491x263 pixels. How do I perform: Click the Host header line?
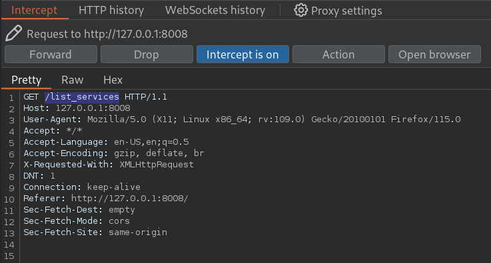coord(77,108)
